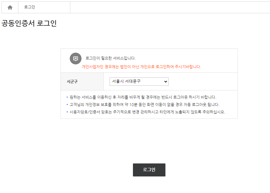Click the gray speech bubble notice icon
Screen dimensions: 270x193
[x=76, y=59]
